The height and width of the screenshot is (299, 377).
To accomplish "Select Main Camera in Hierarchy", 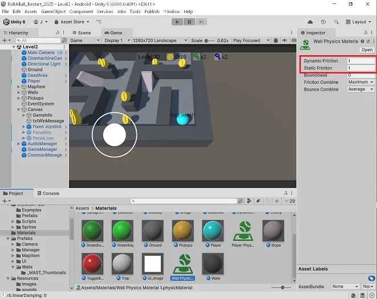I will pos(41,52).
